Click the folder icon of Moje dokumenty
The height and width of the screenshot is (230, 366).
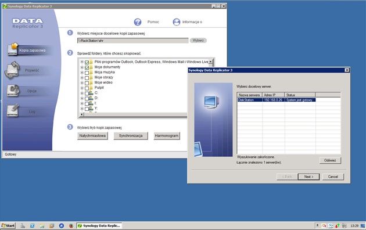coord(91,67)
